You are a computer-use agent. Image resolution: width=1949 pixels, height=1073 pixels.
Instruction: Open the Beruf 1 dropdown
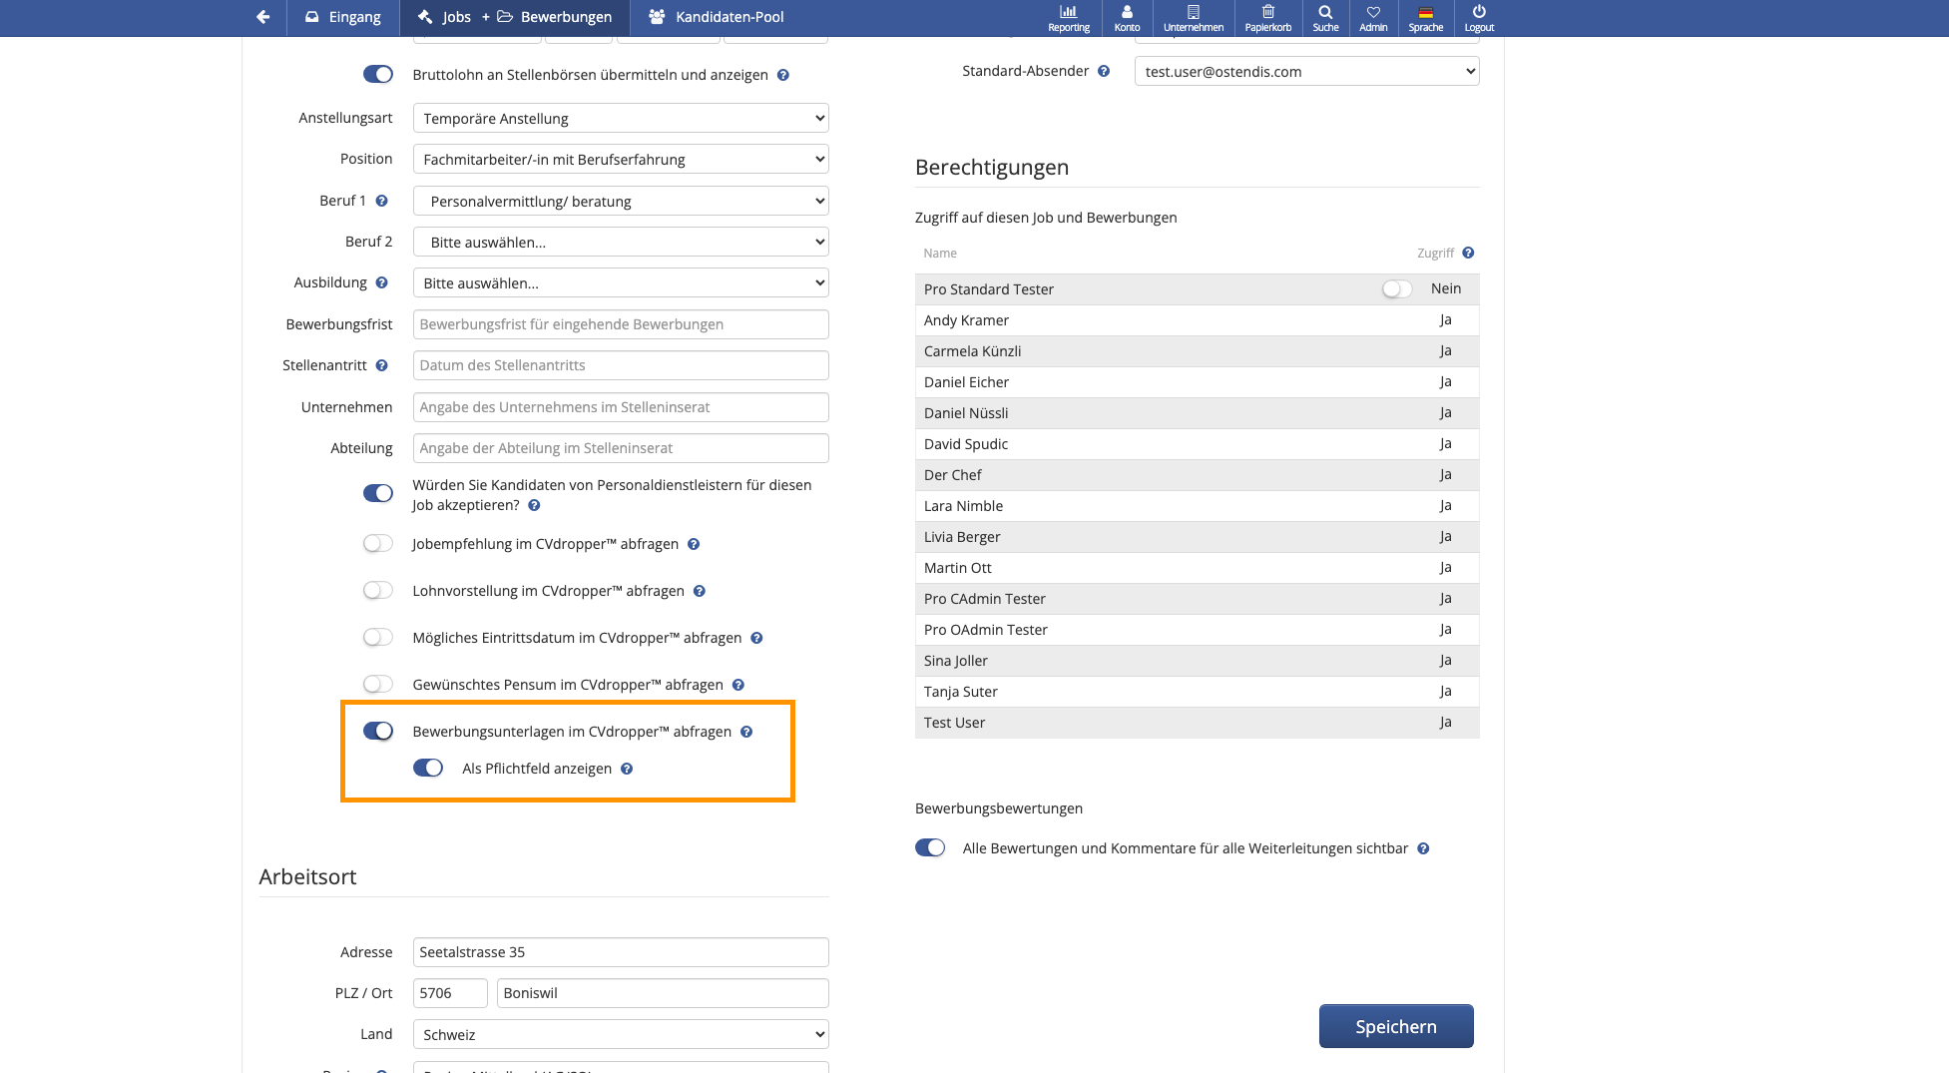coord(621,201)
